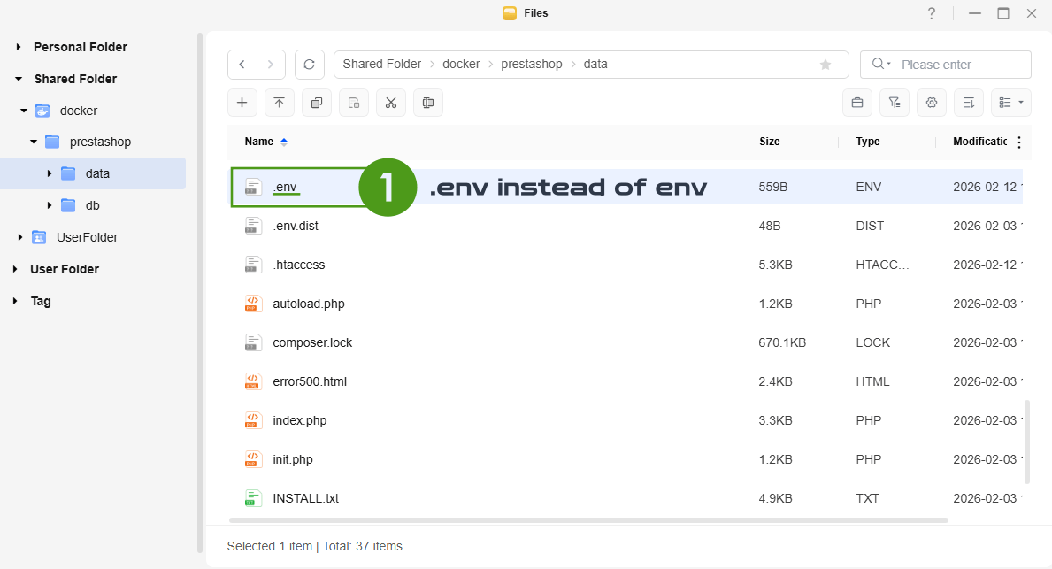Select the Copy icon in the toolbar
The height and width of the screenshot is (569, 1052).
pos(316,103)
